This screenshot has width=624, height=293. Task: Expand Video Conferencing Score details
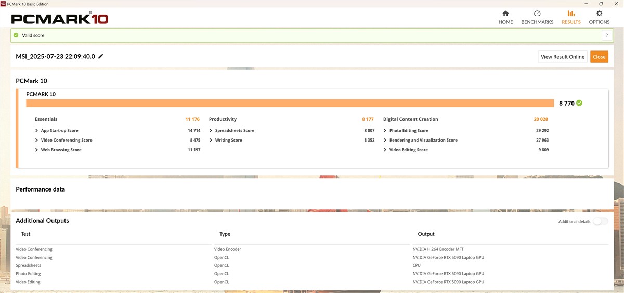tap(36, 141)
